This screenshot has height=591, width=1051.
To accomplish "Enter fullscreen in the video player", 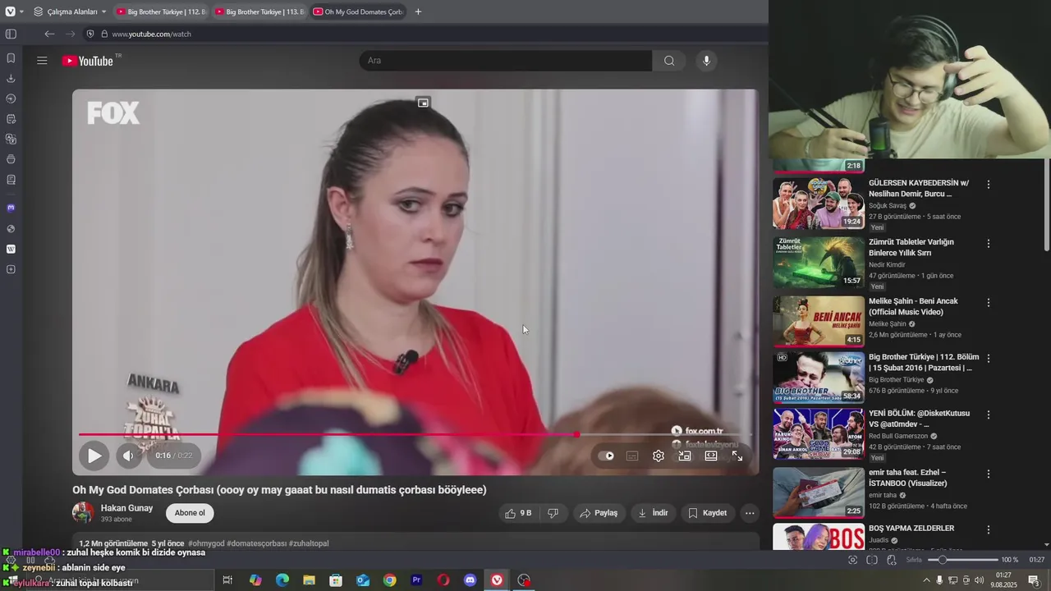I will [x=737, y=456].
